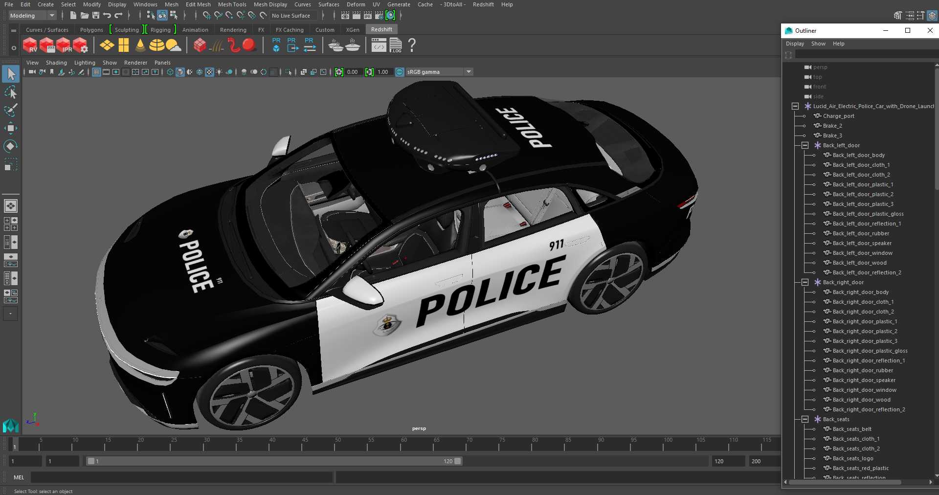
Task: Click the Redshift red sphere shader icon
Action: (x=249, y=45)
